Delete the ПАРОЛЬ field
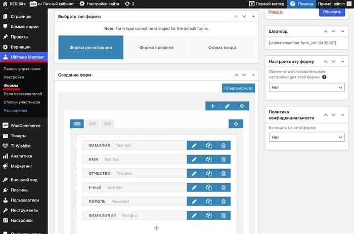Viewport: 354px width, 234px height. point(224,202)
